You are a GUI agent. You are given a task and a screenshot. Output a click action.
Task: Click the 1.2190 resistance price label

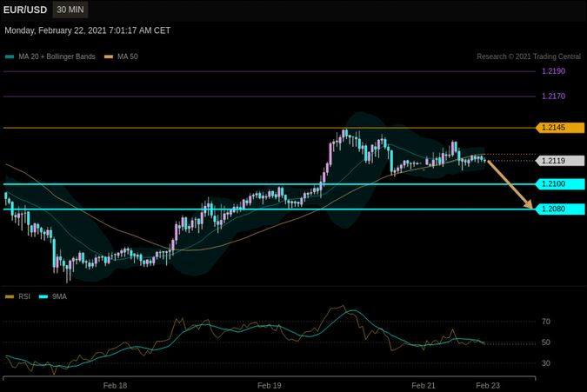[553, 71]
